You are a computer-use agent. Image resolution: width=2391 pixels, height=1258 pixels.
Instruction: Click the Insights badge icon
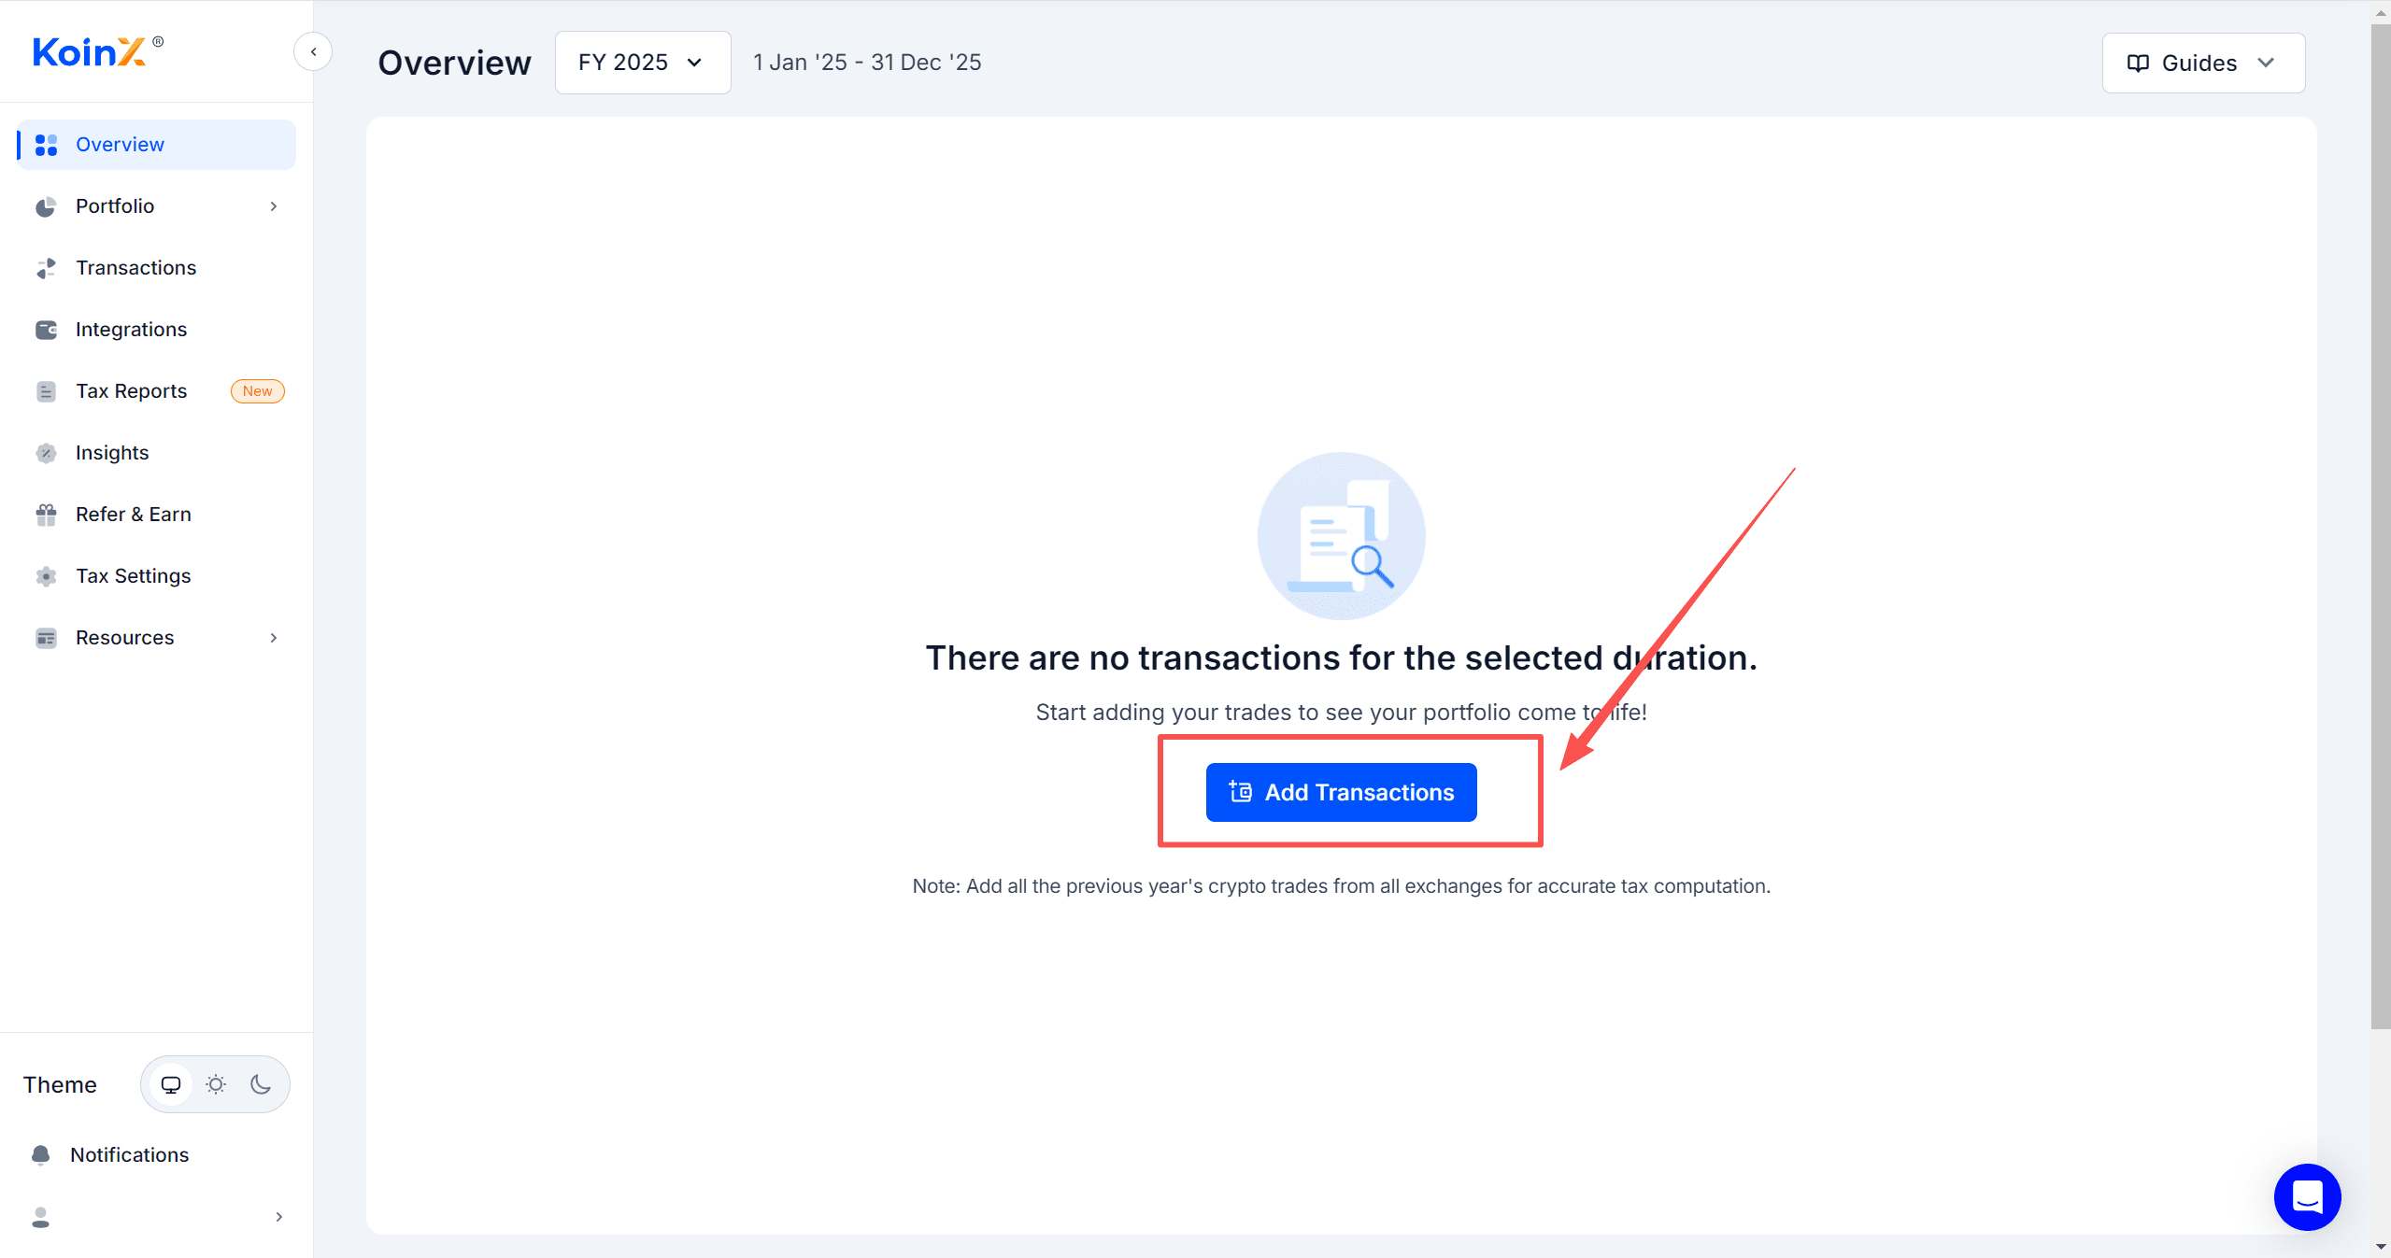click(46, 453)
